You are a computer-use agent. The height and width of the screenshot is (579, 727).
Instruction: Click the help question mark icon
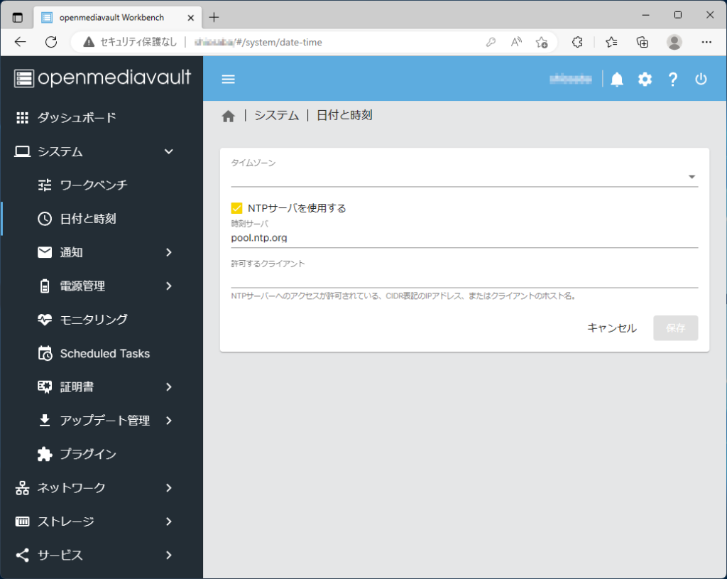coord(673,80)
